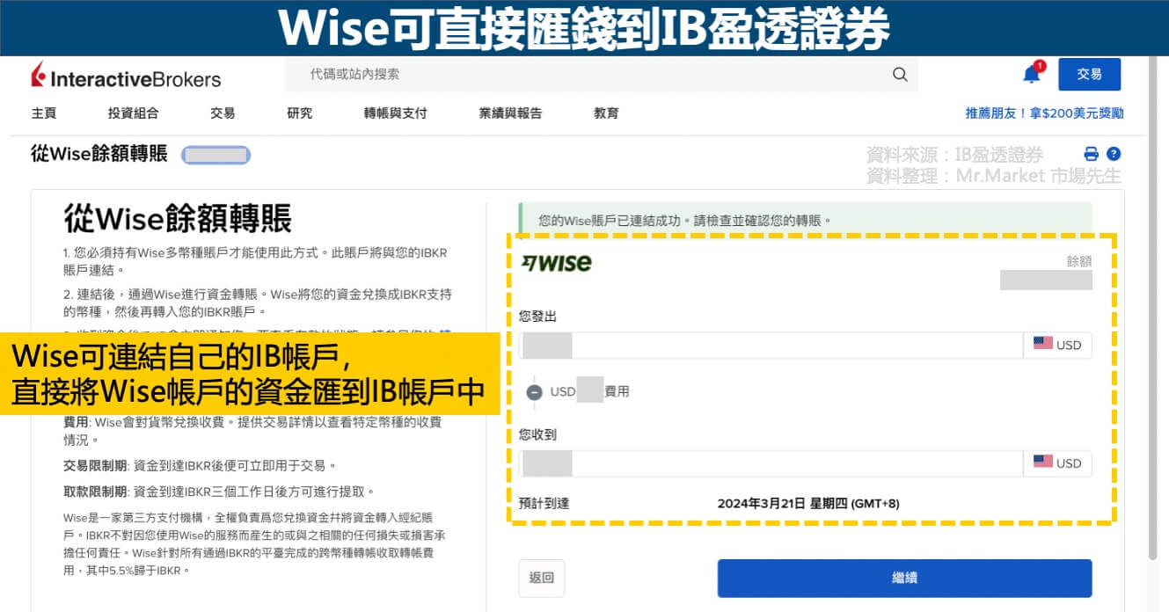Open the help question mark icon
This screenshot has width=1169, height=612.
(1114, 154)
